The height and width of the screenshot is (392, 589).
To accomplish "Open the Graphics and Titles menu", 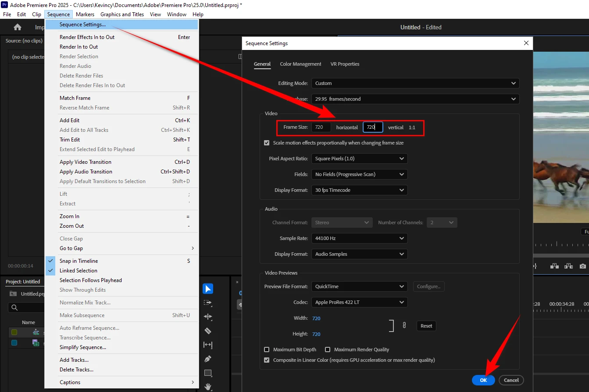I will click(122, 14).
